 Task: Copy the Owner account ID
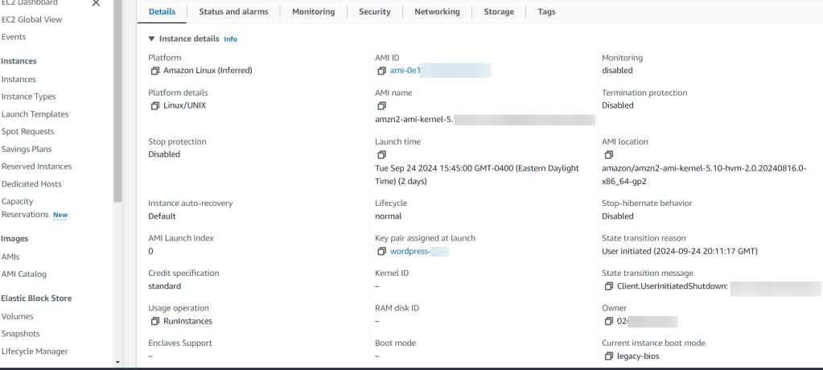[609, 322]
